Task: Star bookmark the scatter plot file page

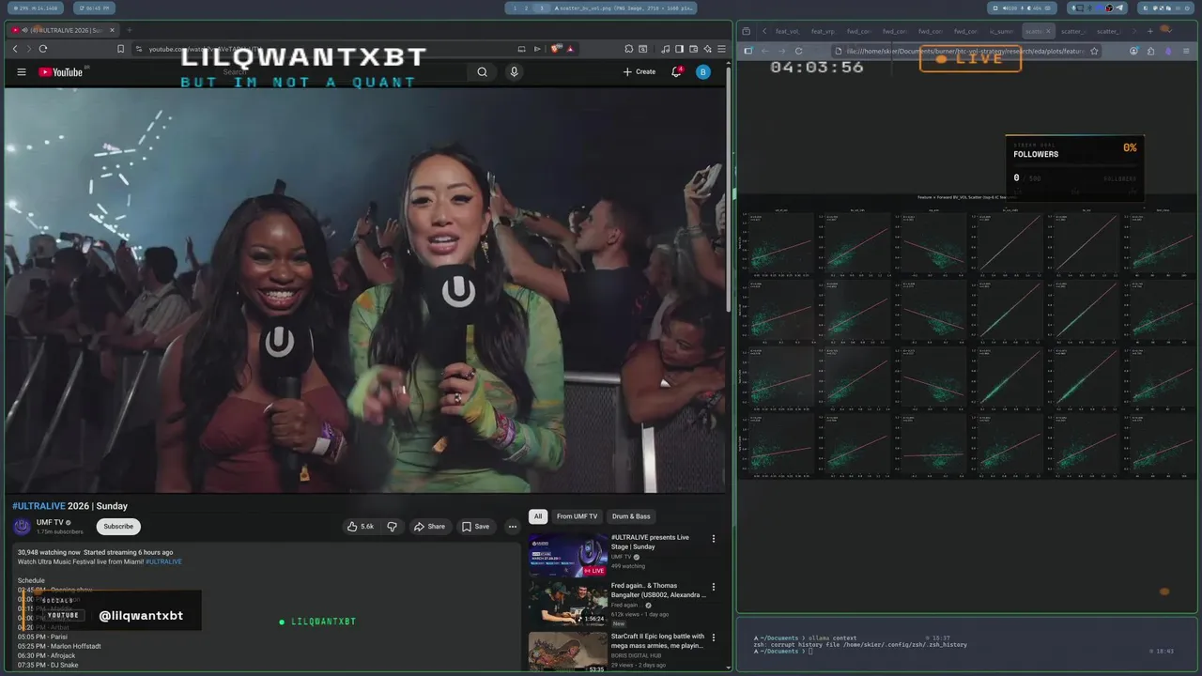Action: tap(1094, 52)
